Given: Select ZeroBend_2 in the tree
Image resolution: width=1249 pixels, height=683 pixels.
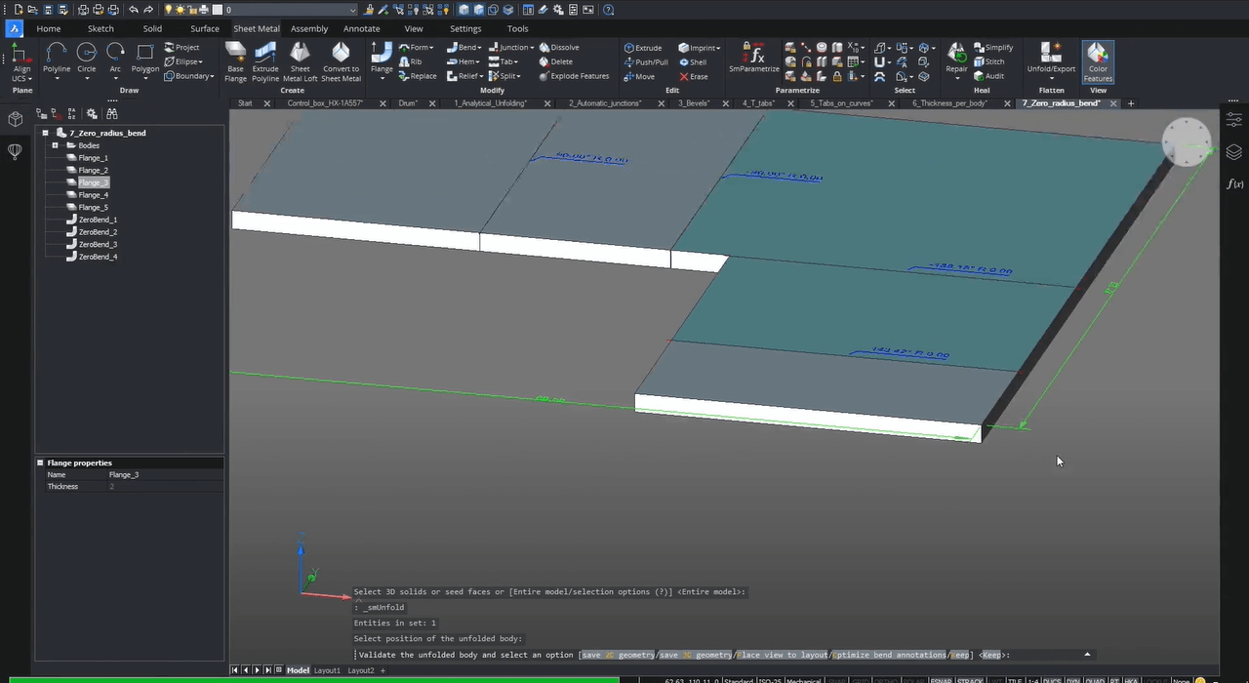Looking at the screenshot, I should click(x=98, y=232).
